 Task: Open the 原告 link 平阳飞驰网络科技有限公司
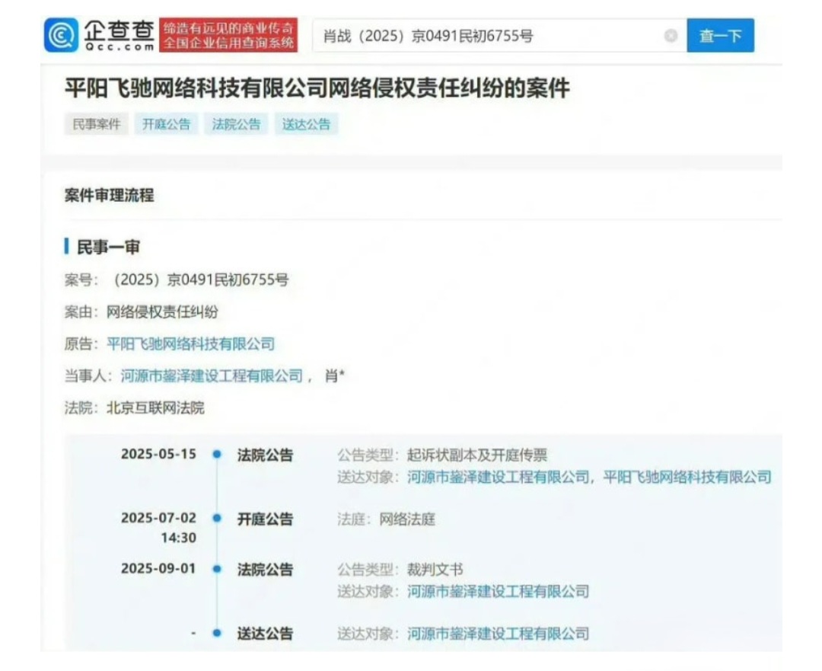190,343
